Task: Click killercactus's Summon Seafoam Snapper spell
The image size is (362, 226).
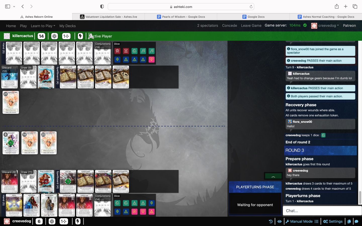Action: (121, 77)
